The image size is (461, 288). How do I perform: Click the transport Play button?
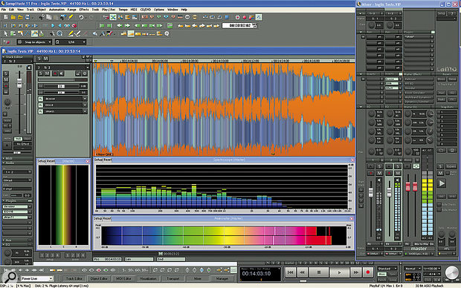point(339,272)
